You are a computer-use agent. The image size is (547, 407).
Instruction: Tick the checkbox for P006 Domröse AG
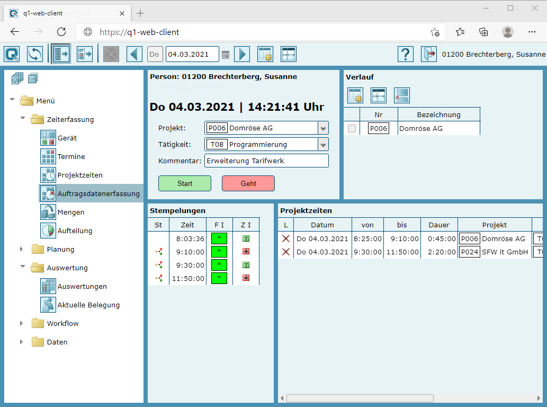point(352,128)
